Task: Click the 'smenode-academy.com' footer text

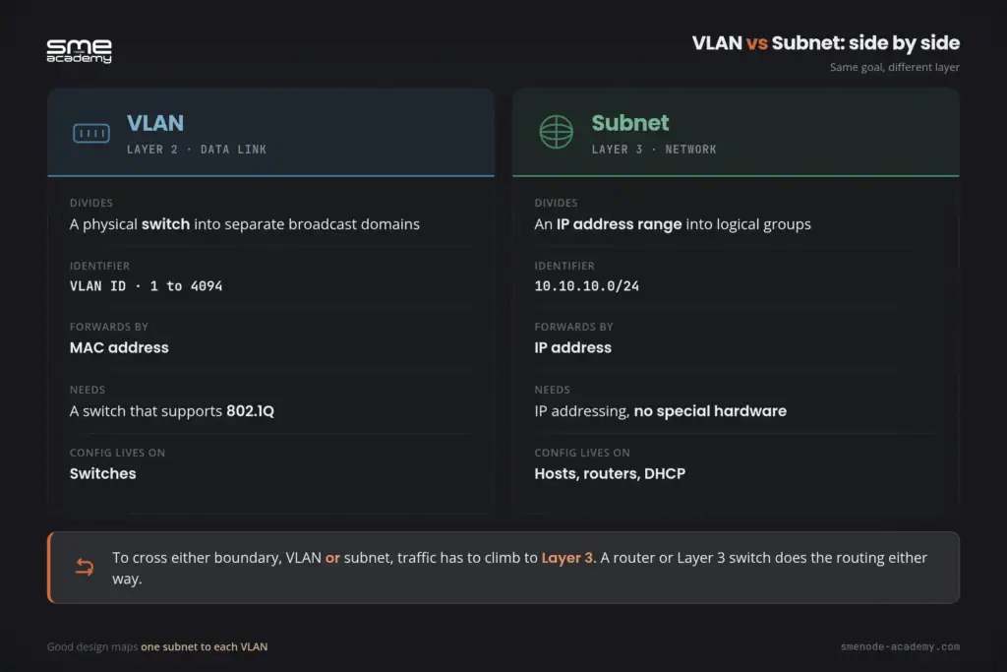Action: tap(900, 647)
